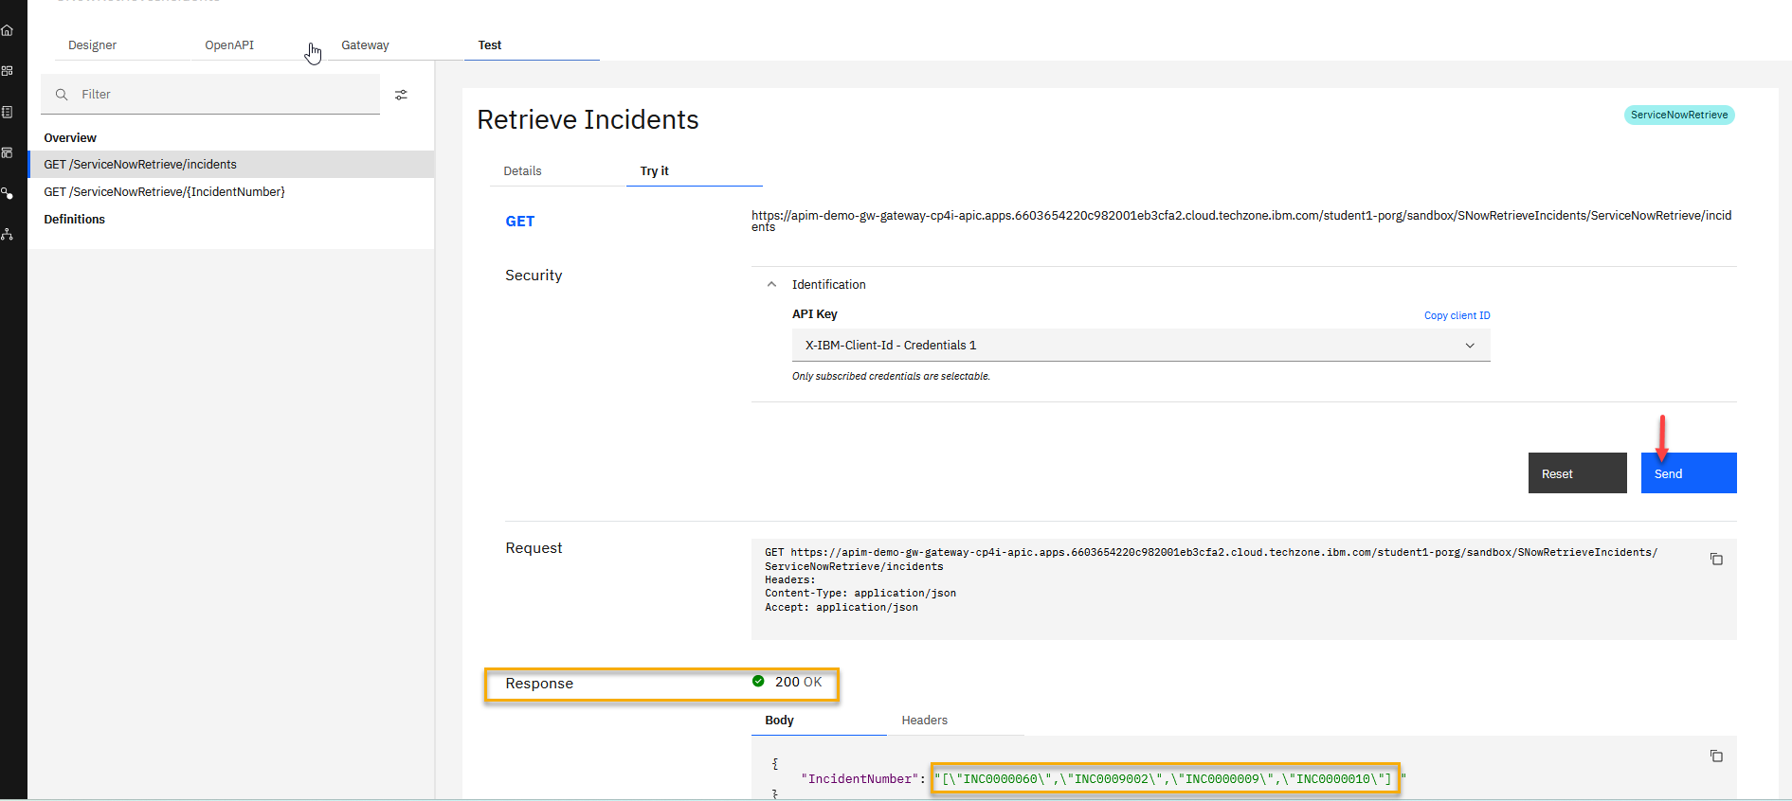Click the magnifier icon in Filter box

62,95
